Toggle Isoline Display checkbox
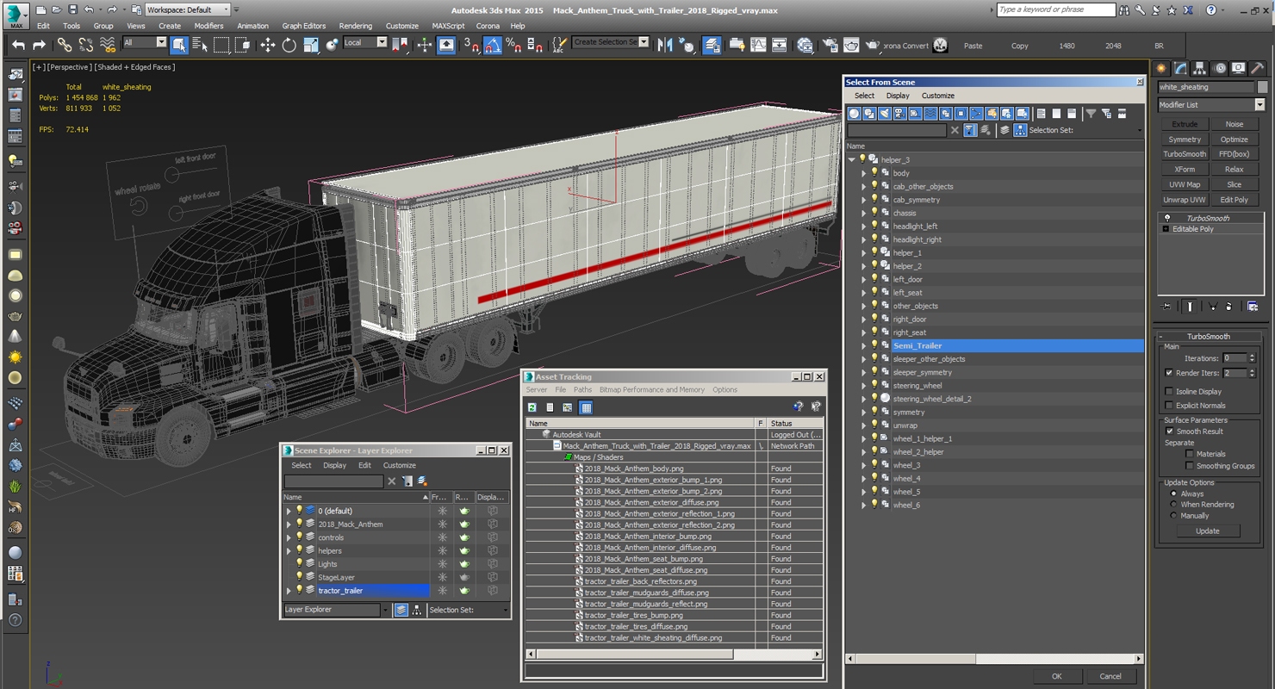Viewport: 1275px width, 689px height. [x=1169, y=391]
